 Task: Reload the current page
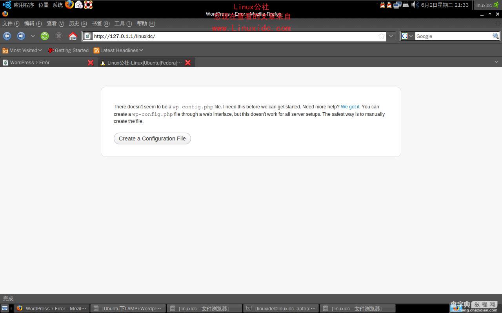pyautogui.click(x=45, y=36)
